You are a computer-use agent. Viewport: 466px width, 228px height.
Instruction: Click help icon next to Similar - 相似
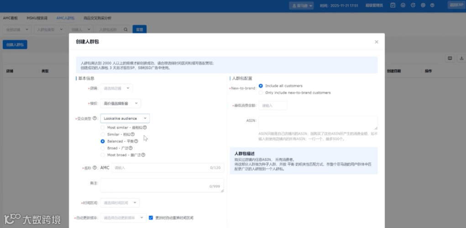click(x=132, y=134)
